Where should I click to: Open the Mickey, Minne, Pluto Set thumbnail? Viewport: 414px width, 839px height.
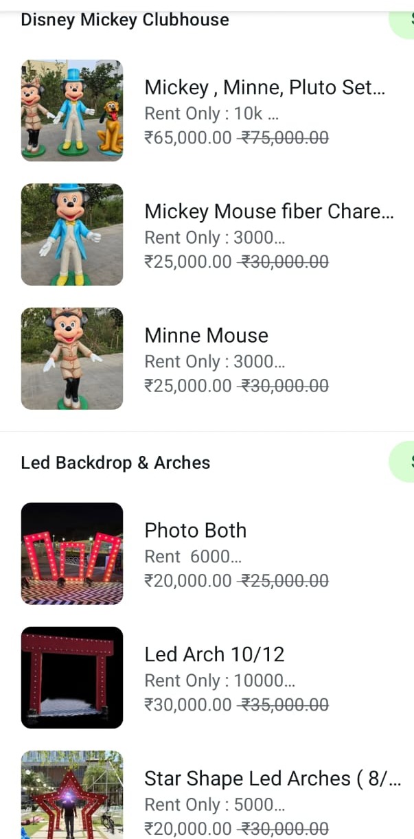(72, 111)
